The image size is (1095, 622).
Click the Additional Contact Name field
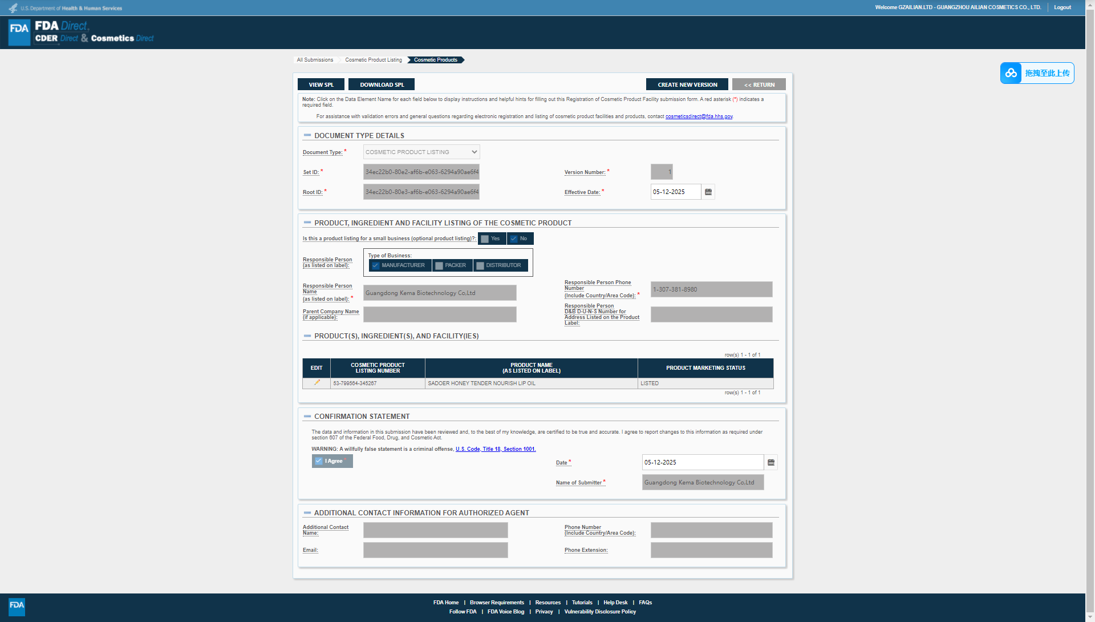(x=435, y=530)
